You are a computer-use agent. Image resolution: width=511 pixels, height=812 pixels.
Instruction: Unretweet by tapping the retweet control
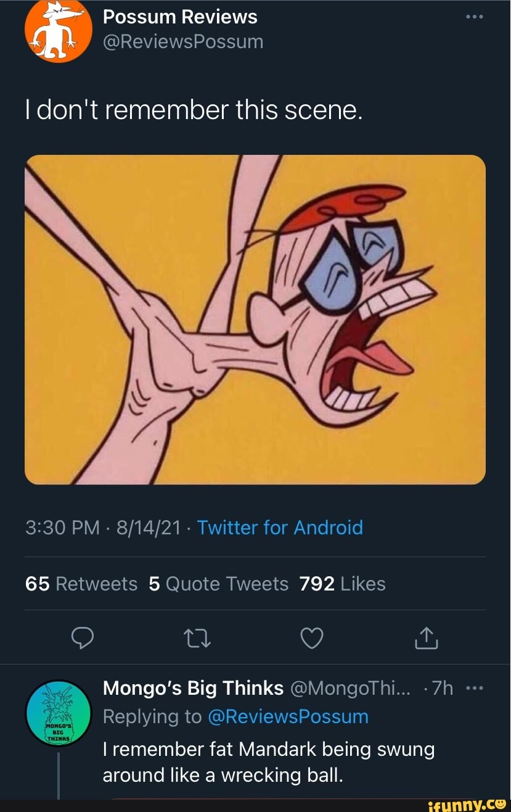(197, 639)
